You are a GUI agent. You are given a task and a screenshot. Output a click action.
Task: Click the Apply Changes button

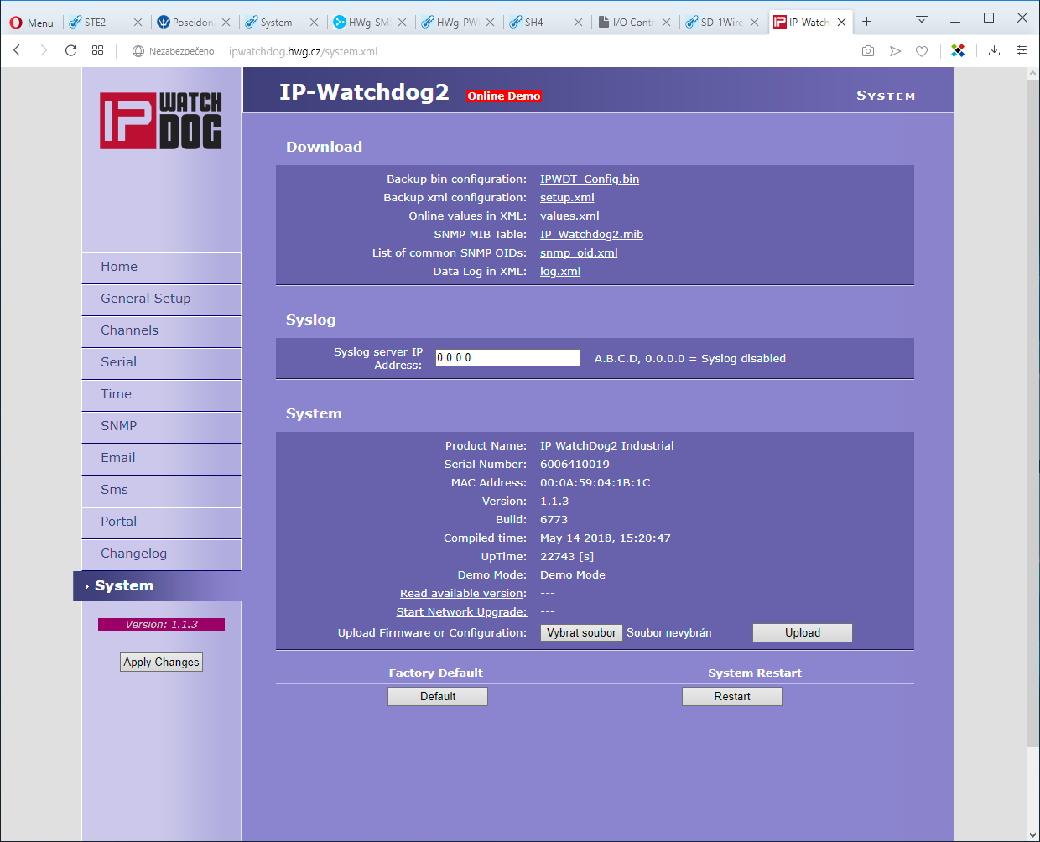pos(162,663)
